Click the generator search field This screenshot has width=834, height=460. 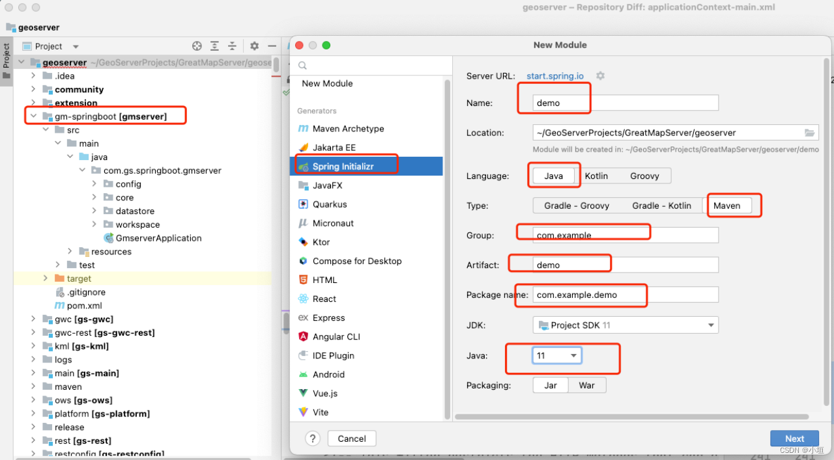pyautogui.click(x=371, y=65)
